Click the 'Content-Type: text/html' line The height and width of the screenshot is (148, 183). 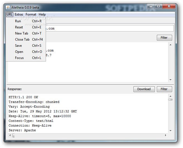pos(31,121)
